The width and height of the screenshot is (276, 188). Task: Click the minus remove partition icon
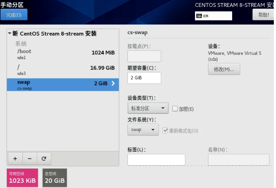[29, 158]
